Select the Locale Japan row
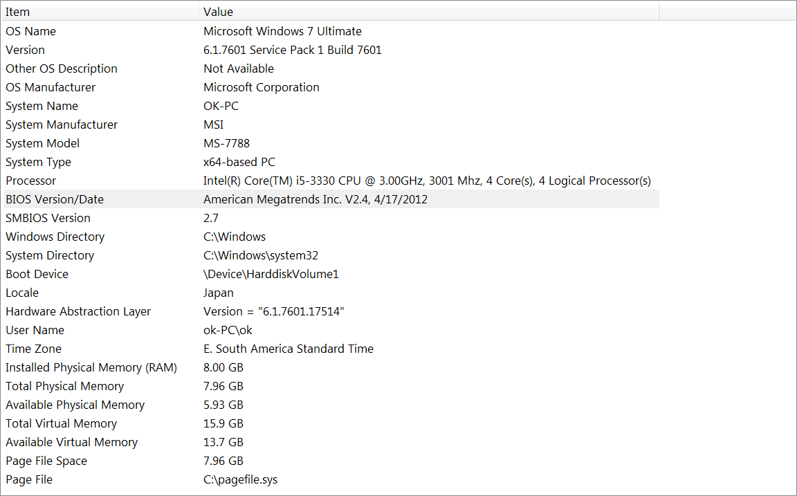 coord(331,293)
